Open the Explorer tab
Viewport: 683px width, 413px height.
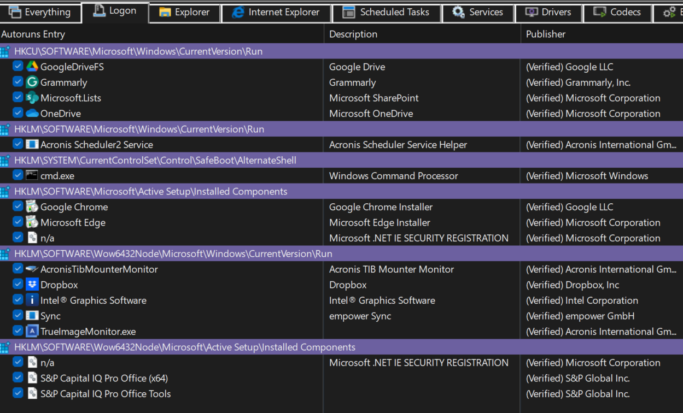pyautogui.click(x=185, y=12)
